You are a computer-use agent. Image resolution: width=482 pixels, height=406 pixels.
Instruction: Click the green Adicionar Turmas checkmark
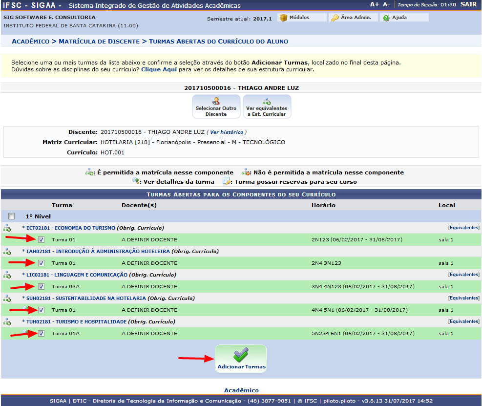pyautogui.click(x=241, y=355)
